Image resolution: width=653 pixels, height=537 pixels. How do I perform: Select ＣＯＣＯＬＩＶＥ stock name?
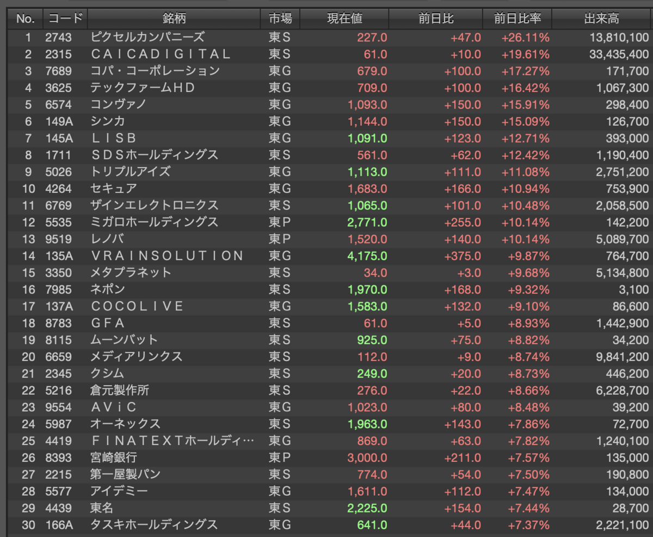click(x=138, y=306)
